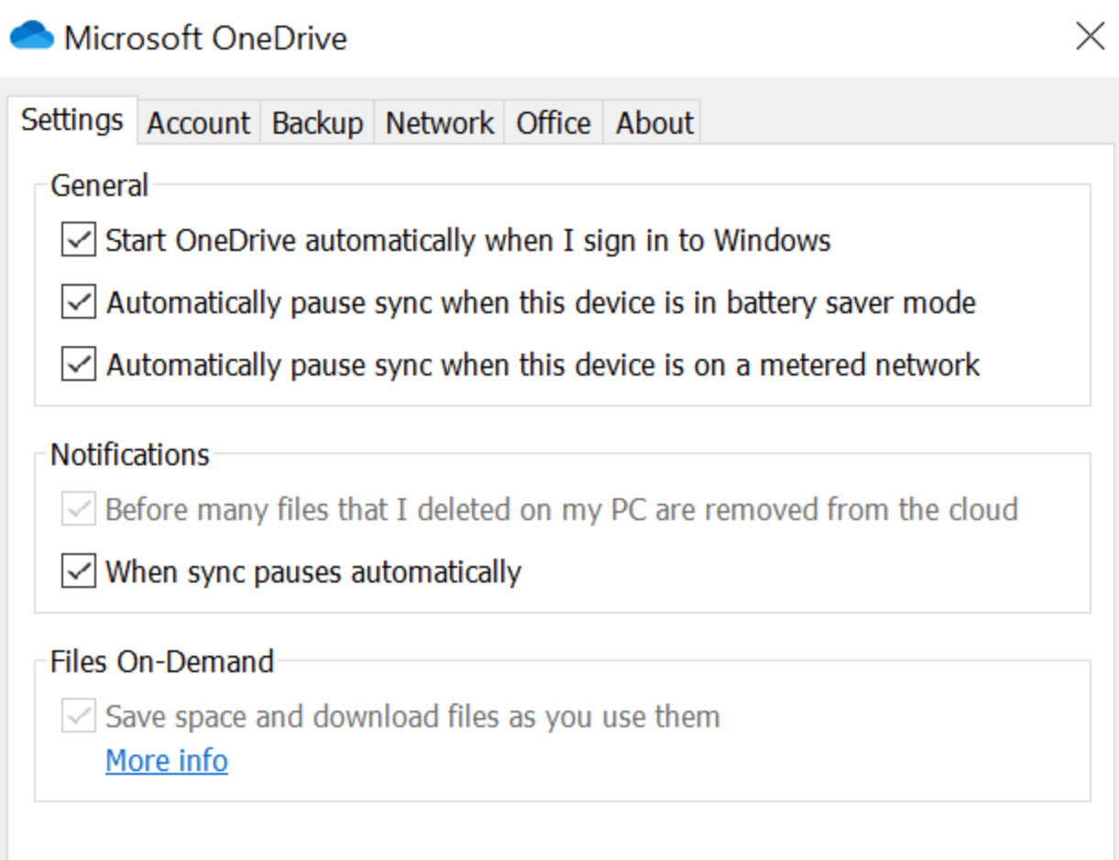Show the About tab

click(x=654, y=123)
